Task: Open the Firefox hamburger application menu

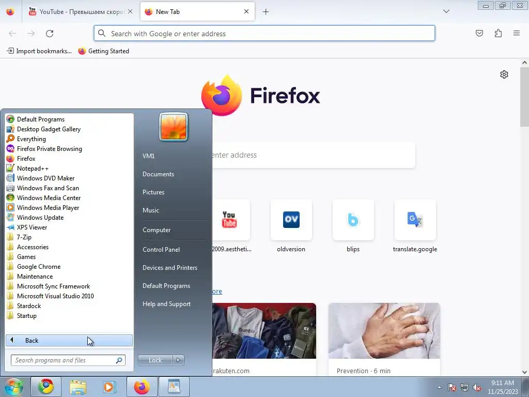Action: (517, 33)
